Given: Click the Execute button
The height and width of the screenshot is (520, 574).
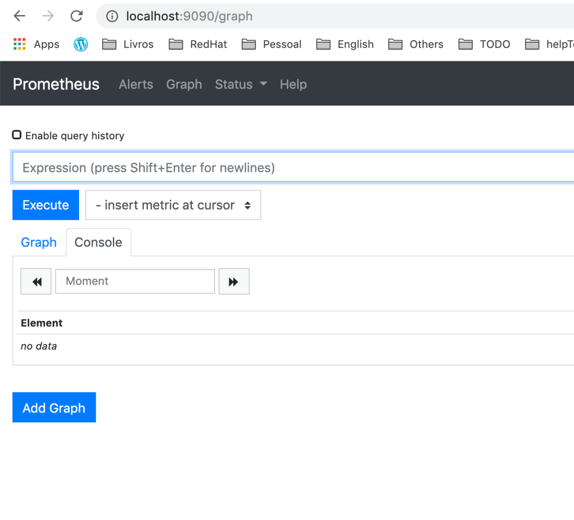Looking at the screenshot, I should 45,205.
